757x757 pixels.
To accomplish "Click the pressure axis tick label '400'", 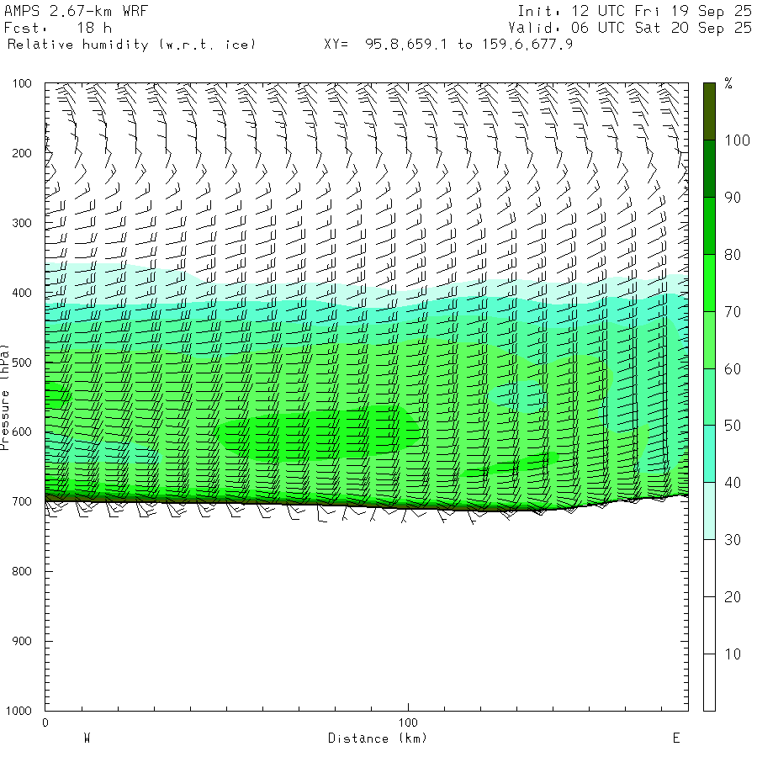I will point(22,293).
